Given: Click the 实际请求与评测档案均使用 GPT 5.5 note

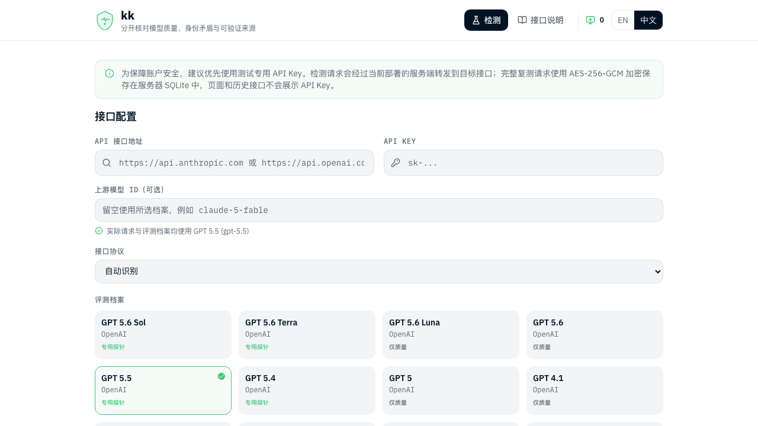Looking at the screenshot, I should [x=178, y=231].
